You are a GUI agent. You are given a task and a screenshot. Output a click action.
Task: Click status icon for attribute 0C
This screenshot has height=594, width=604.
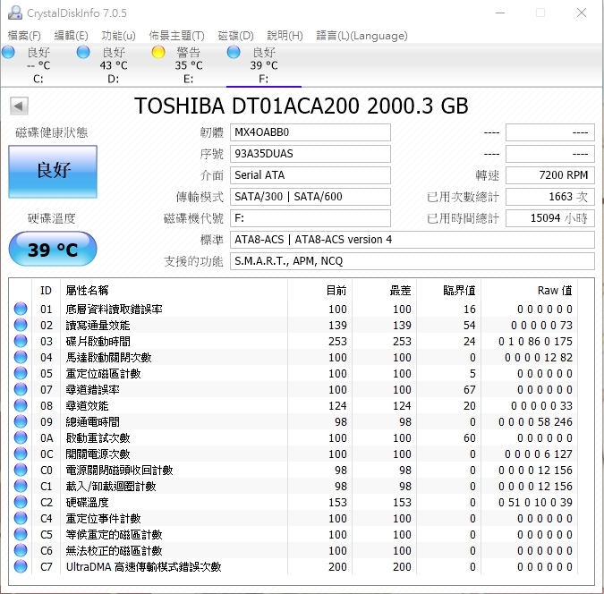(x=21, y=454)
